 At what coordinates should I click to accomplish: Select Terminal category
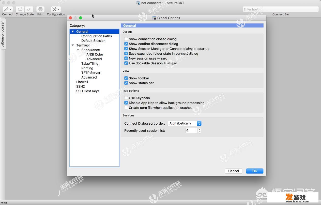point(83,45)
